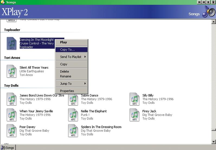The height and width of the screenshot is (150, 216).
Task: Click Dig That Groove Baby under Firey Jack
Action: coord(157,115)
